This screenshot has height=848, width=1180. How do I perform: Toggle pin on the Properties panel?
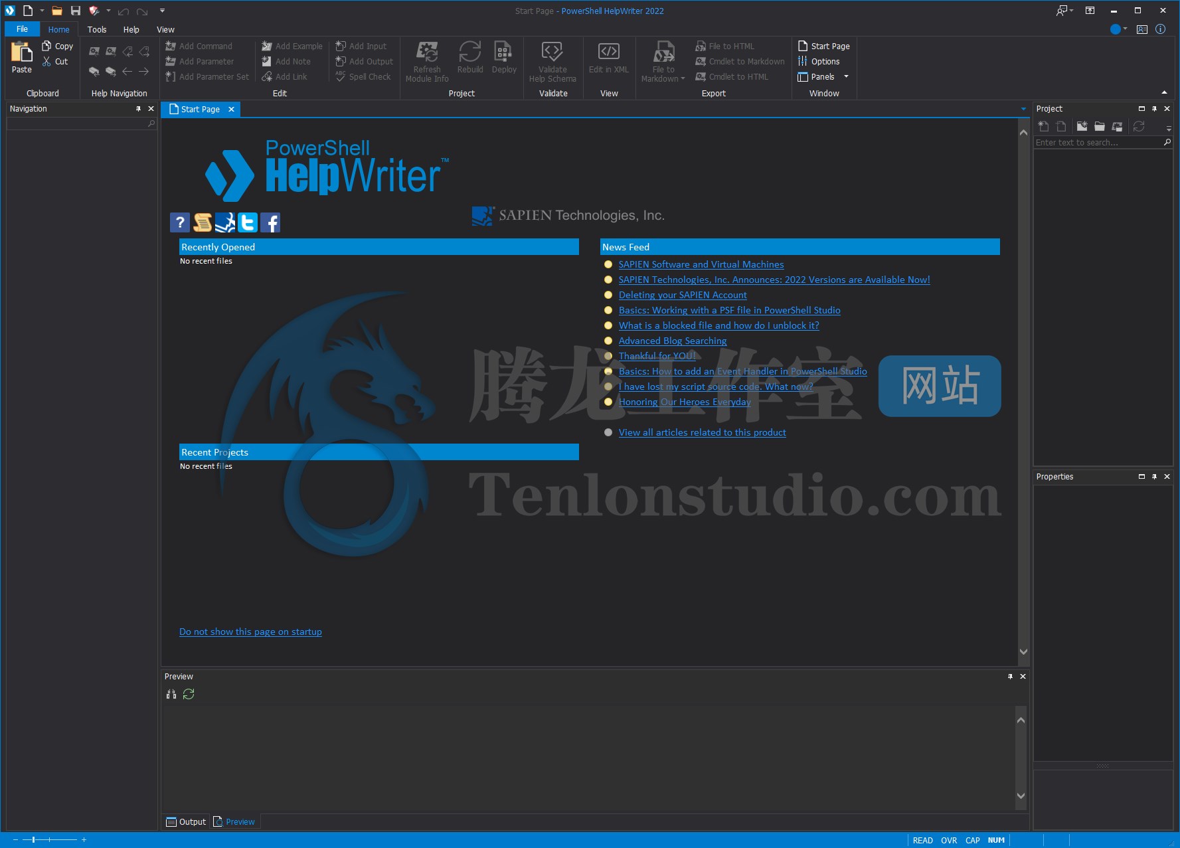pyautogui.click(x=1154, y=476)
